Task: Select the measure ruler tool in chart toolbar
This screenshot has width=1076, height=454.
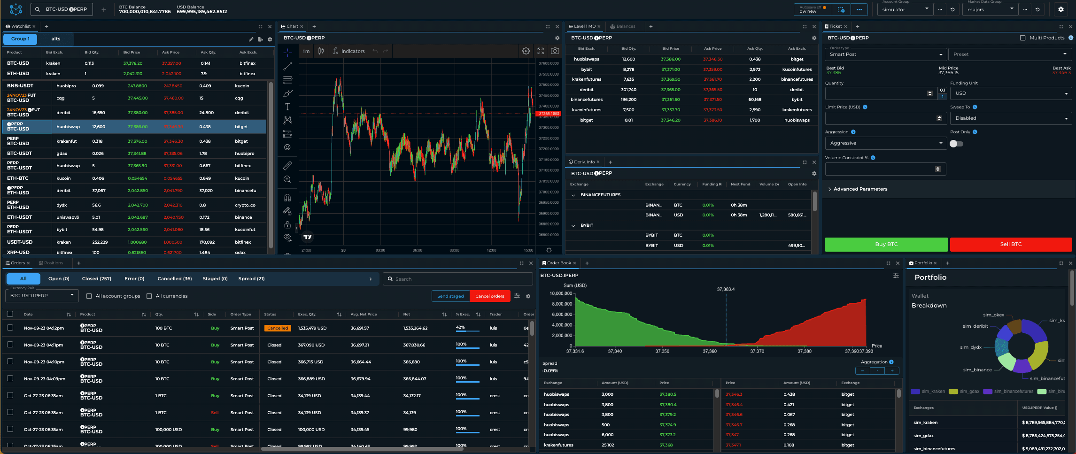Action: [287, 165]
